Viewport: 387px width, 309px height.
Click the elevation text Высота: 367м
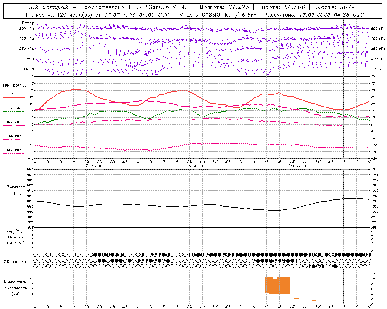coord(334,7)
